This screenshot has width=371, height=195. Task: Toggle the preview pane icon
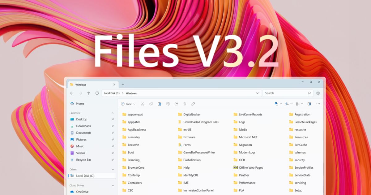(x=309, y=104)
